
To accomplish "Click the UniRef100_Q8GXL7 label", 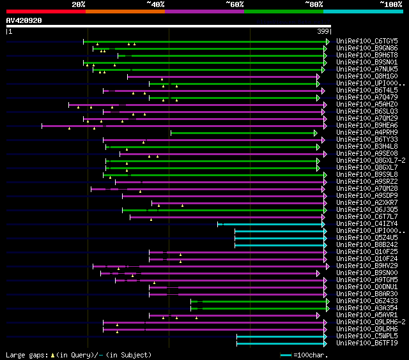I will 367,168.
